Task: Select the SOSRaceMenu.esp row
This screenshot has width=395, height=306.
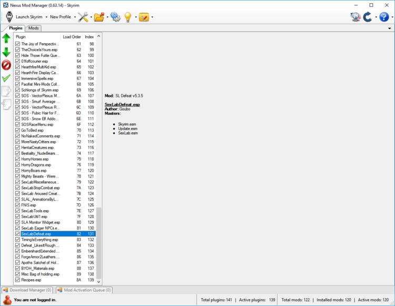Action: coord(55,124)
